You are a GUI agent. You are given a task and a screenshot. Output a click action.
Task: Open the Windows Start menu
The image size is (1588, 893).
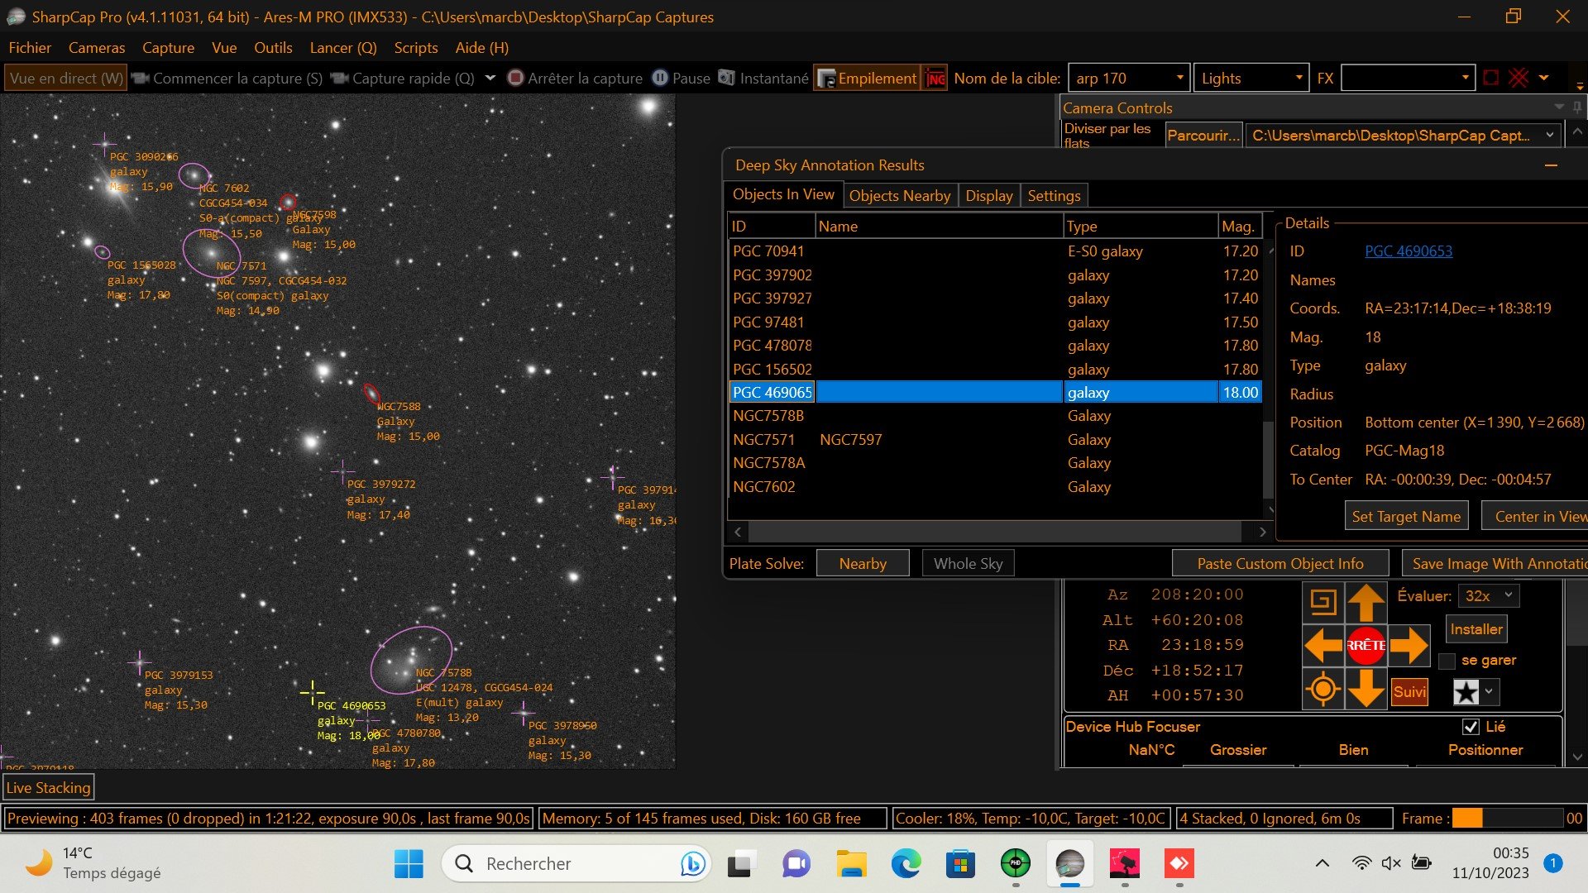click(409, 864)
